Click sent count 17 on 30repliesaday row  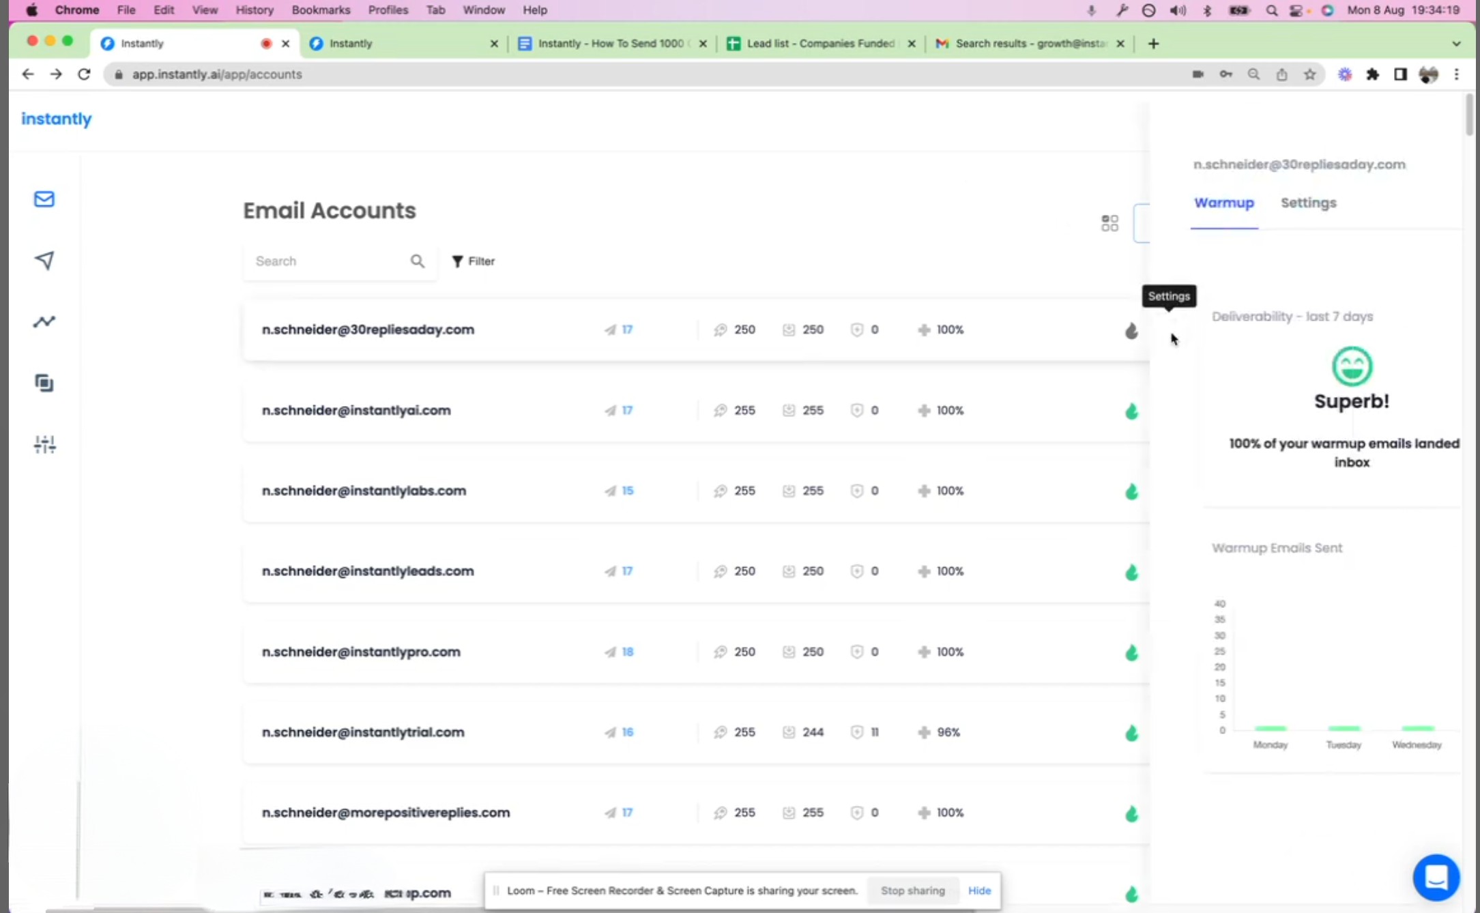click(x=627, y=330)
